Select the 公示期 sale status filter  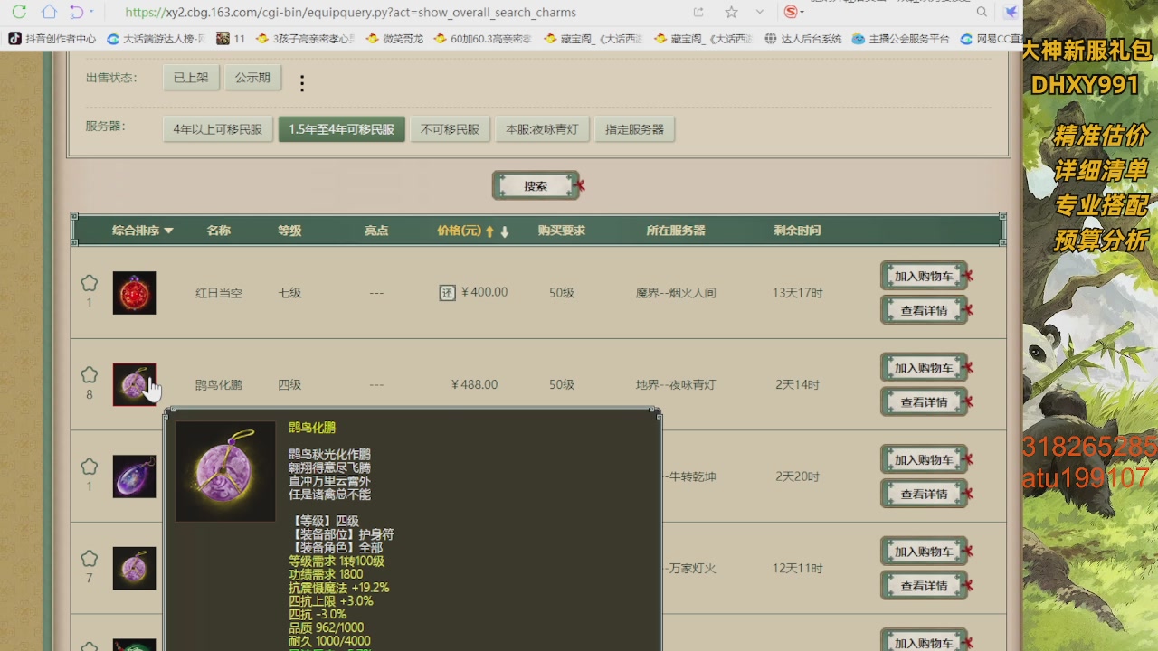tap(252, 78)
